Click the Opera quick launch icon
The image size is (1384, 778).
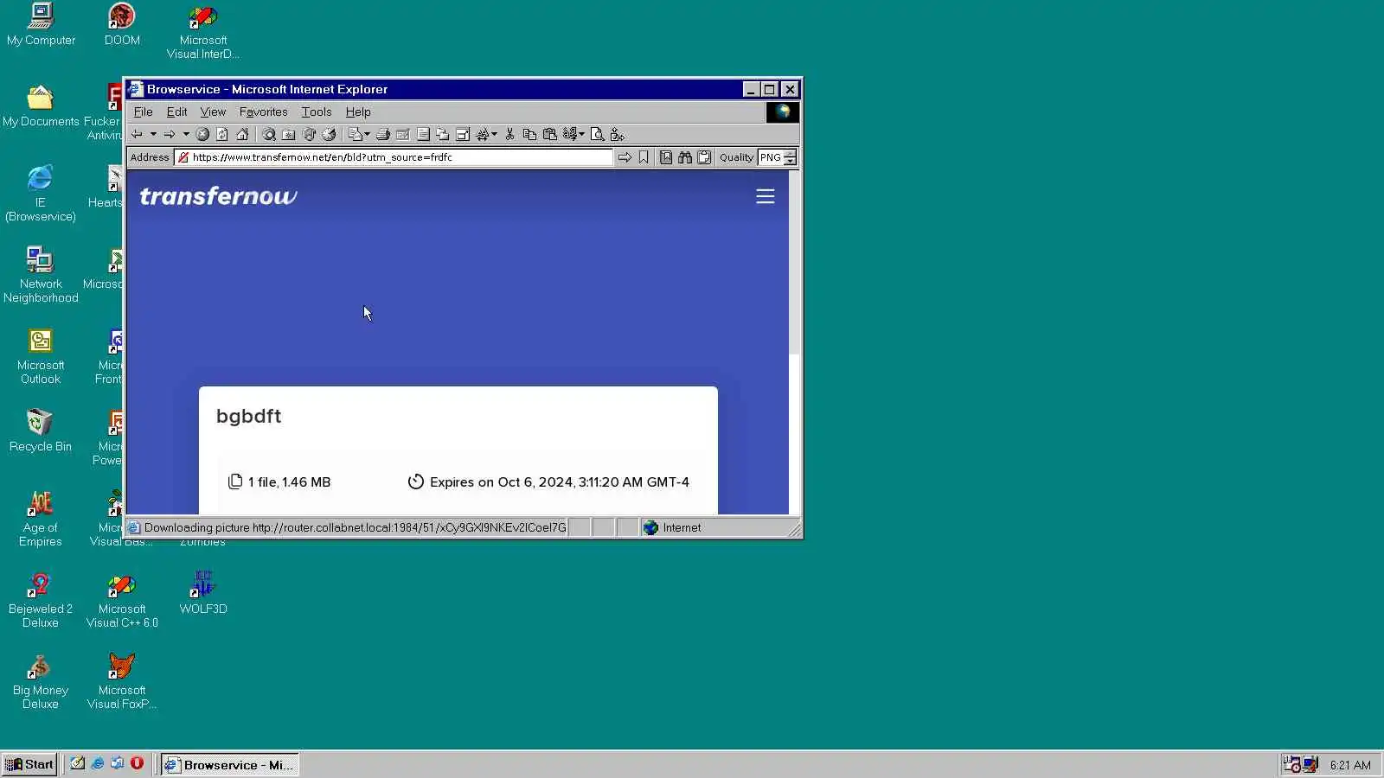(137, 763)
